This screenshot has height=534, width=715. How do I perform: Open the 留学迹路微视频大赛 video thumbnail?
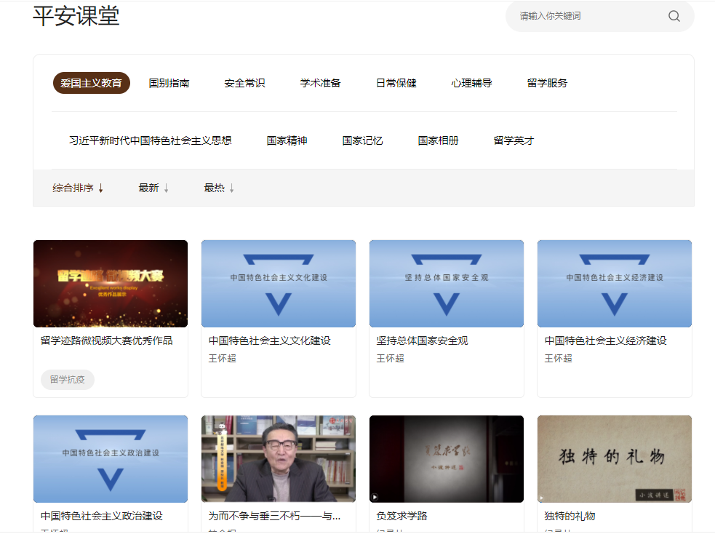click(111, 284)
